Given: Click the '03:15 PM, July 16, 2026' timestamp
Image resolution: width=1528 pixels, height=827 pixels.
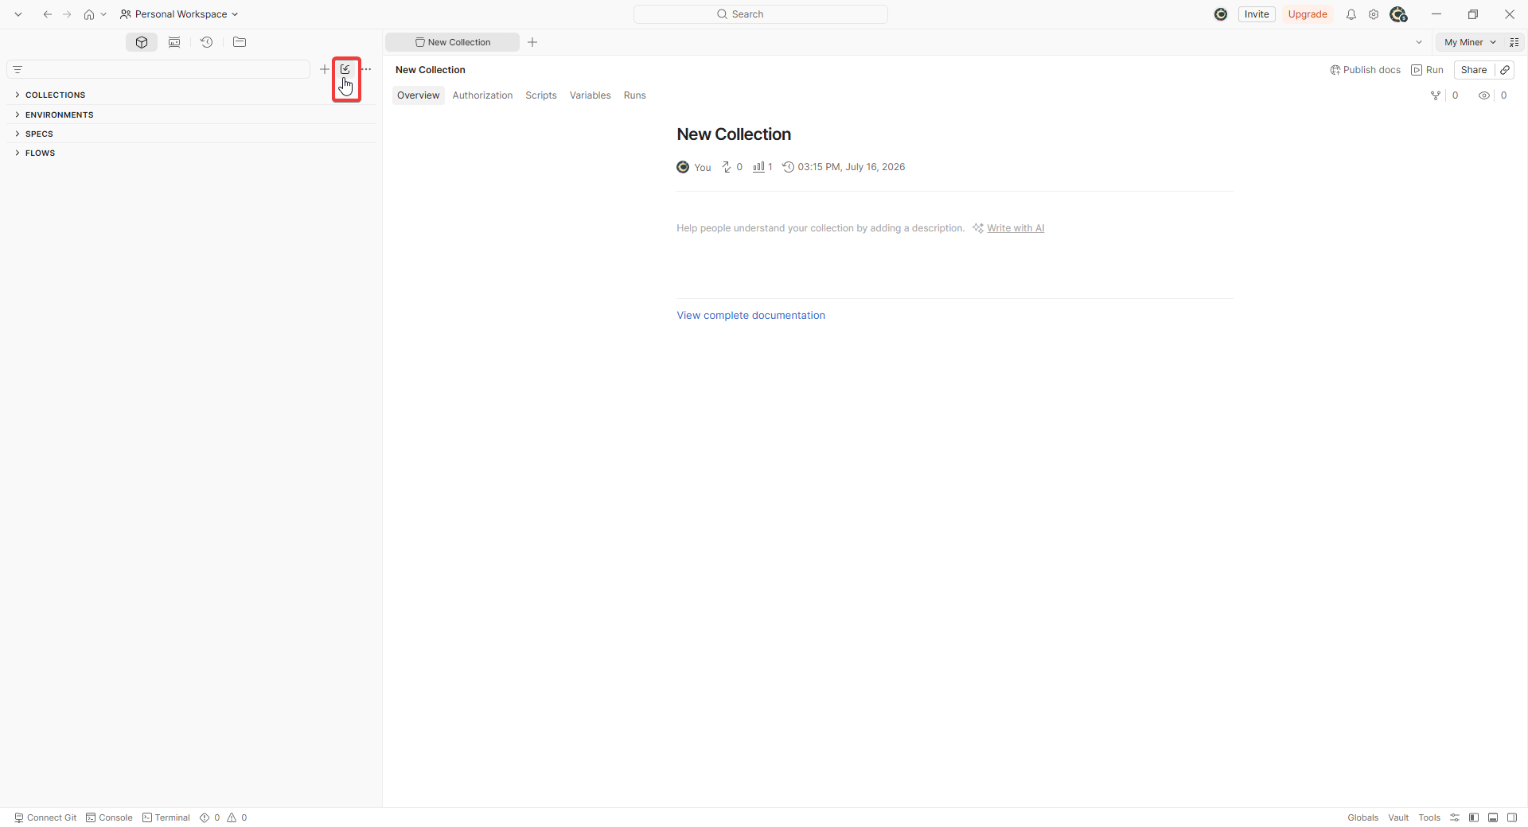Looking at the screenshot, I should [x=851, y=167].
